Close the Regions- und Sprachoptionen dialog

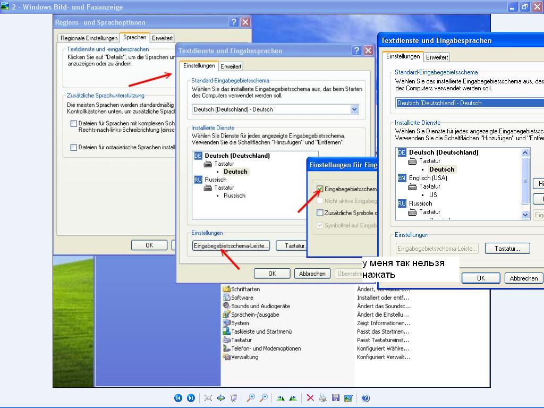245,22
